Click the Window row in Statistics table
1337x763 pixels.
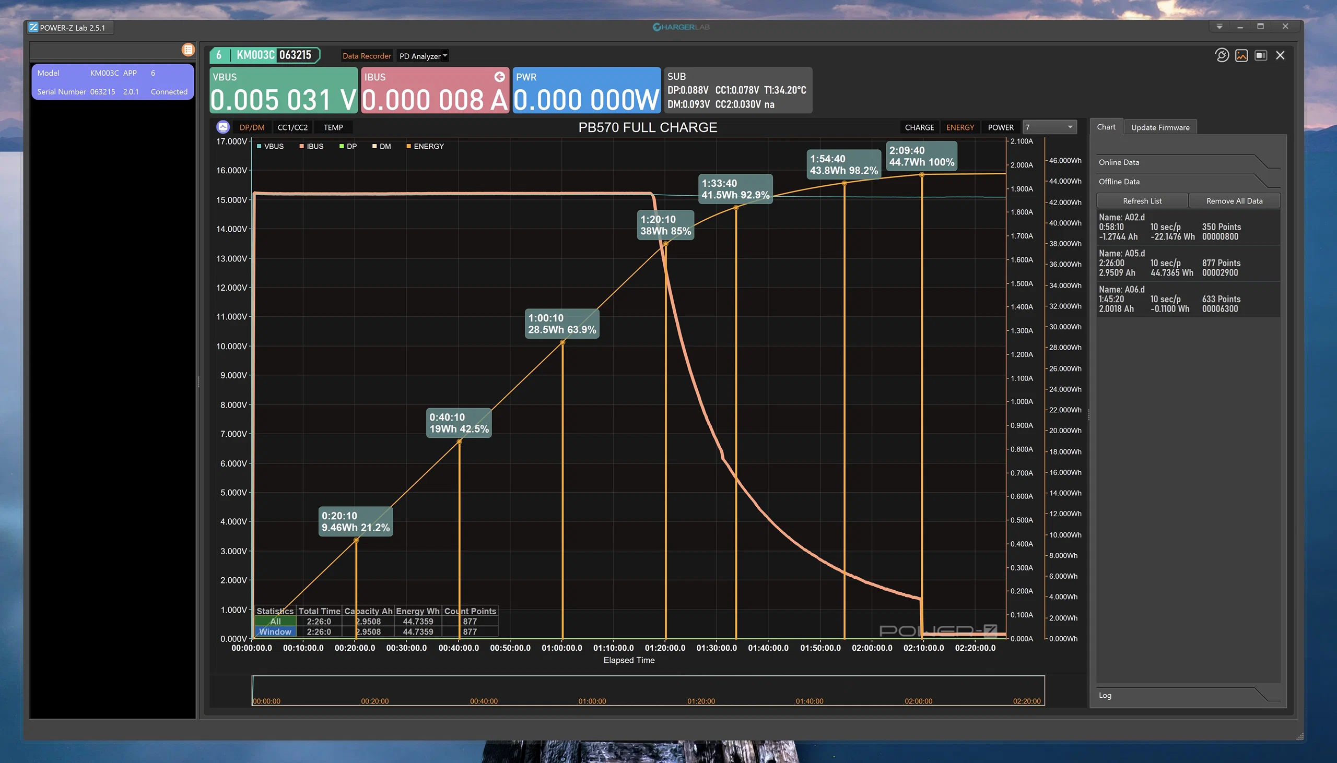(x=376, y=631)
